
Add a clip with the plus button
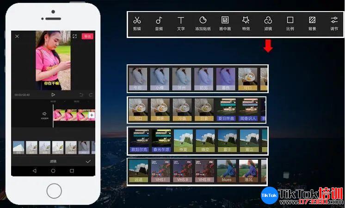click(92, 115)
